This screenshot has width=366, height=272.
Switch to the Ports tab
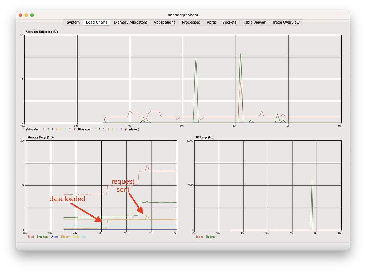point(211,22)
